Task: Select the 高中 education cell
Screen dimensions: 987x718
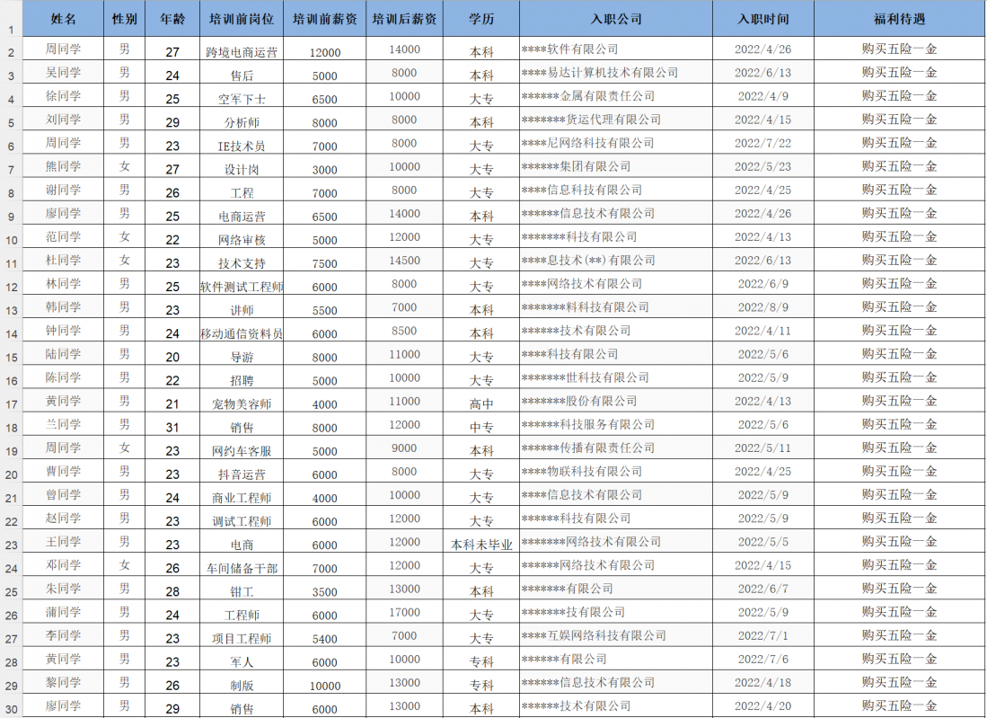Action: (x=481, y=403)
